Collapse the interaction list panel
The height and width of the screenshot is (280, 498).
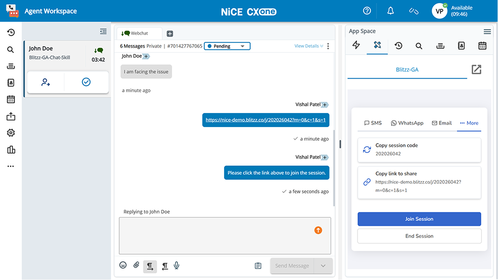click(x=103, y=32)
